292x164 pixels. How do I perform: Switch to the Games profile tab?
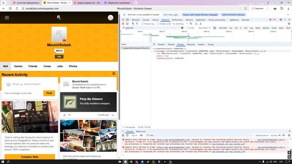tap(18, 66)
